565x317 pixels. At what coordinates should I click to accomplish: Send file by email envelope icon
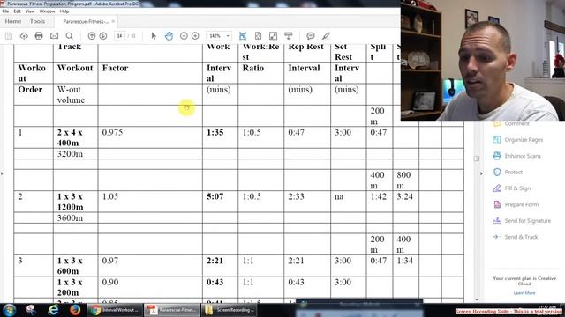[54, 36]
